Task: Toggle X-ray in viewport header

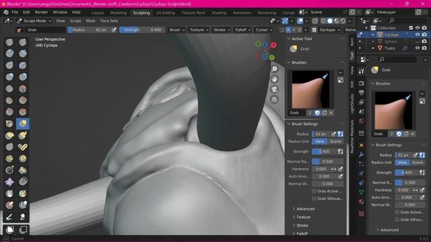Action: pyautogui.click(x=315, y=21)
